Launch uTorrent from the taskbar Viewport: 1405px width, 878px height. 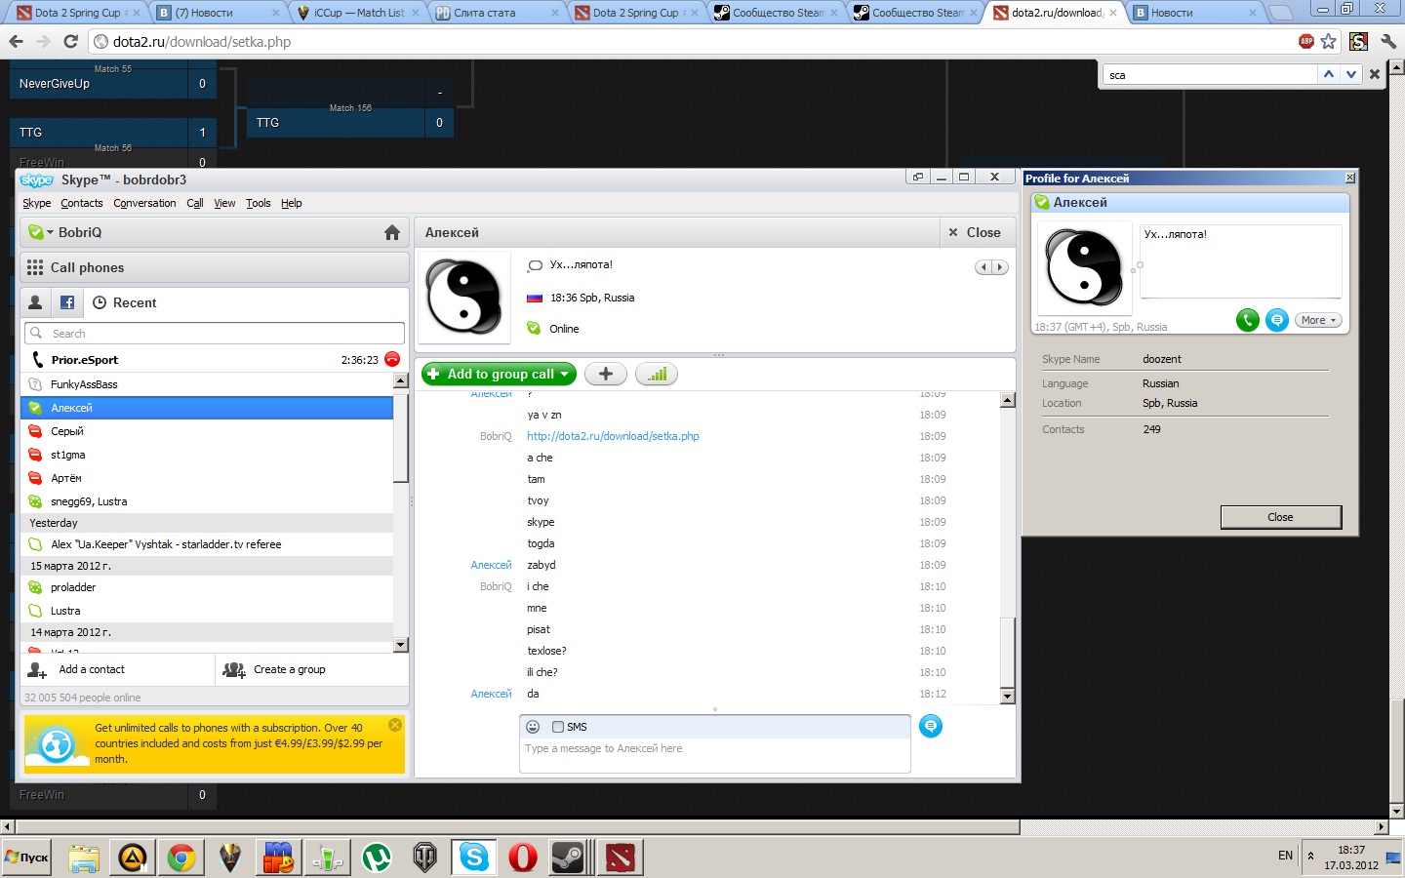click(377, 858)
